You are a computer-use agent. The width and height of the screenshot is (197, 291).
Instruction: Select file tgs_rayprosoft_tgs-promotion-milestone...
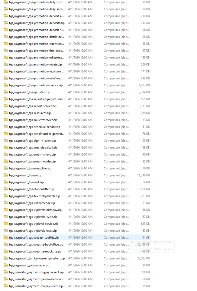coord(37,58)
